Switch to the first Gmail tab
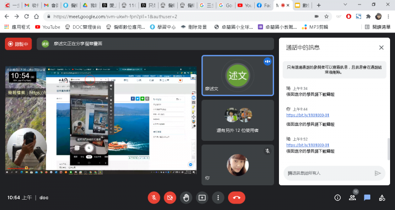 coord(32,5)
